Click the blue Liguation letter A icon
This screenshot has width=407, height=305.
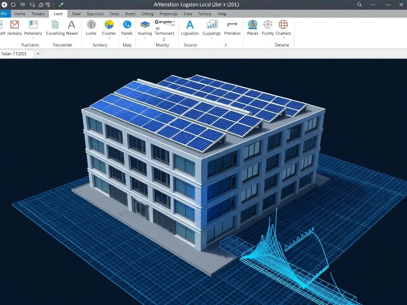190,24
